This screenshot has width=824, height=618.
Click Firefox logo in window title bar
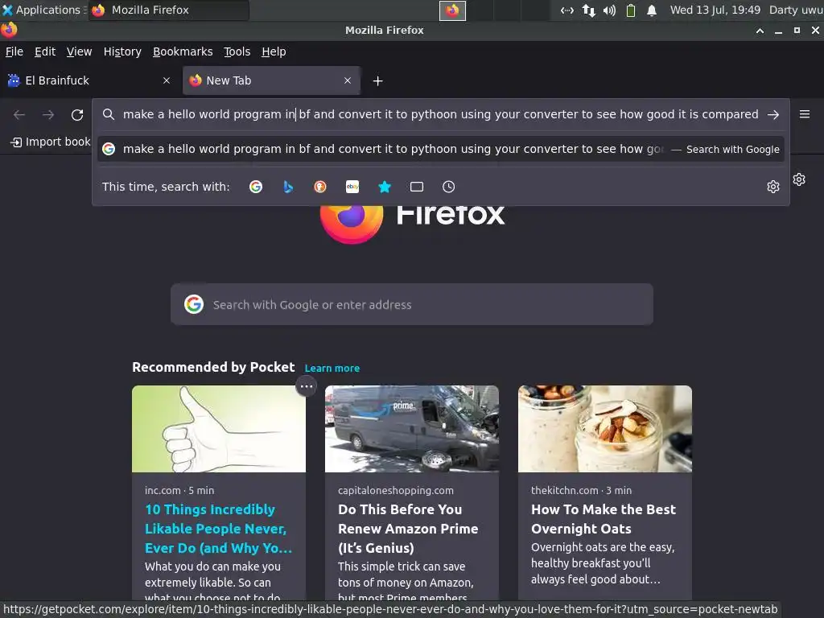pos(9,30)
